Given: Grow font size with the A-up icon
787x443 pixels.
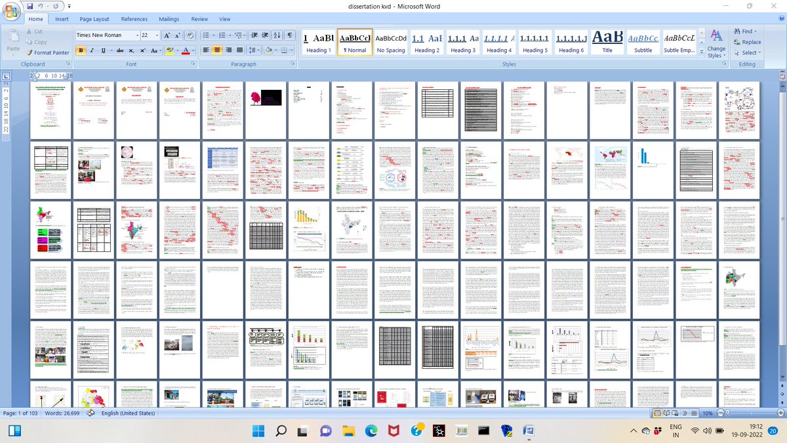Looking at the screenshot, I should click(166, 35).
